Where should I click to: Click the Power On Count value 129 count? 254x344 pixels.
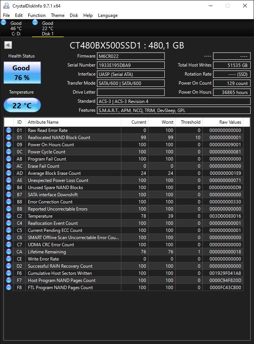pyautogui.click(x=232, y=83)
